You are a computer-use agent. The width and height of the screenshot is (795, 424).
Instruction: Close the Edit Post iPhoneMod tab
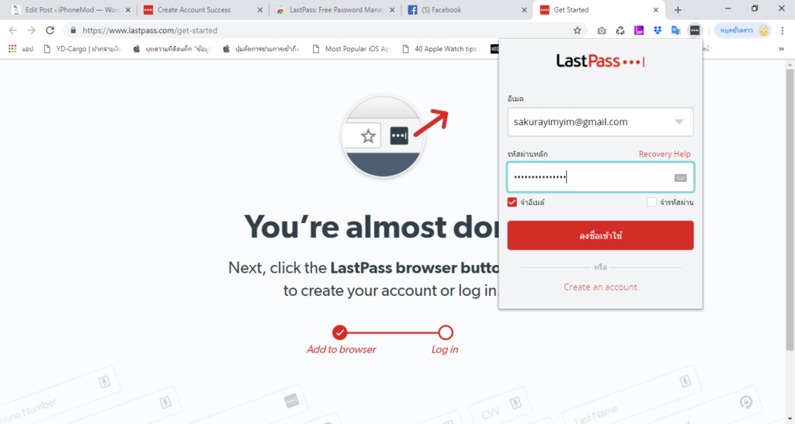tap(128, 9)
